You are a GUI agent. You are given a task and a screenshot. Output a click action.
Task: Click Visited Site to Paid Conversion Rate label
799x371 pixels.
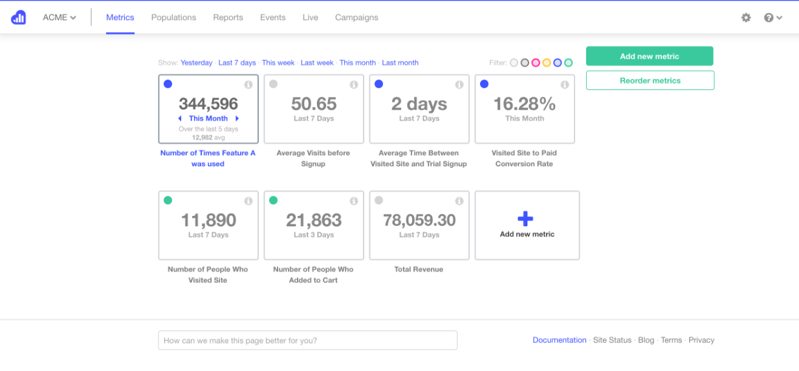(x=524, y=158)
